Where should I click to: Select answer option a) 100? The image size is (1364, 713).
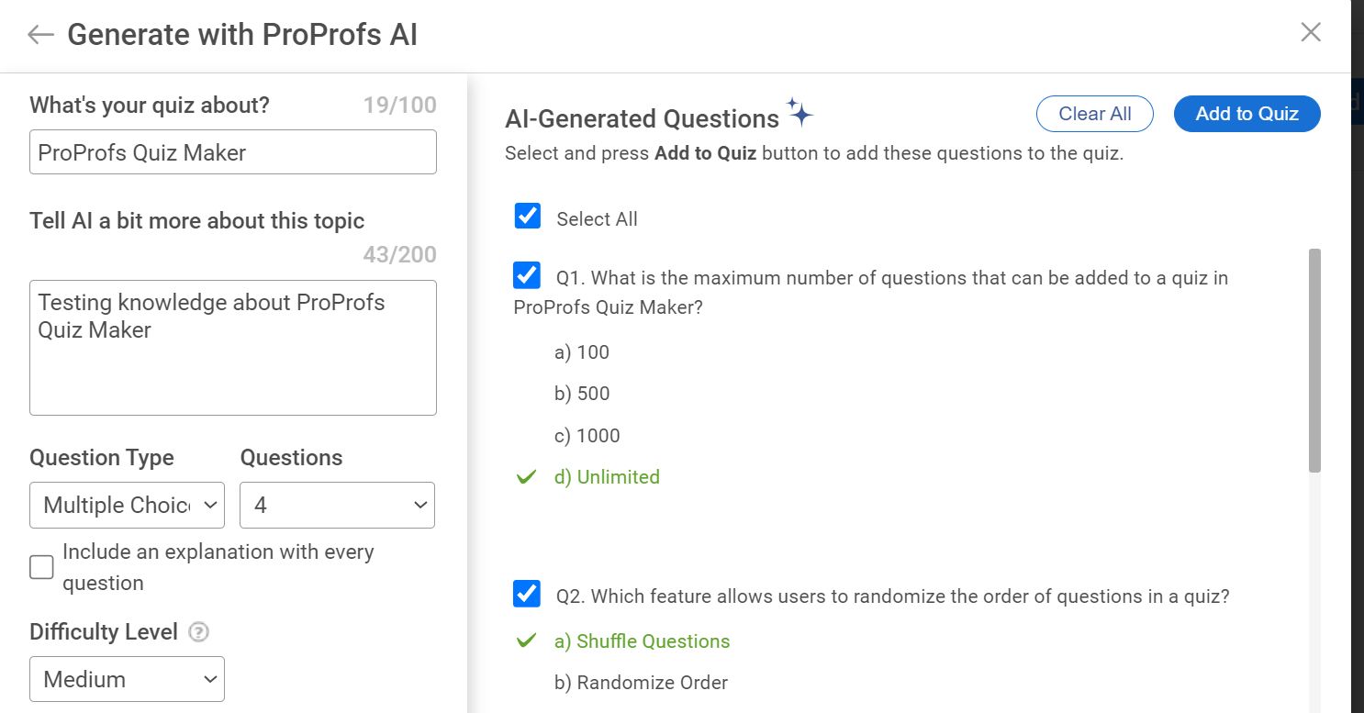tap(582, 352)
